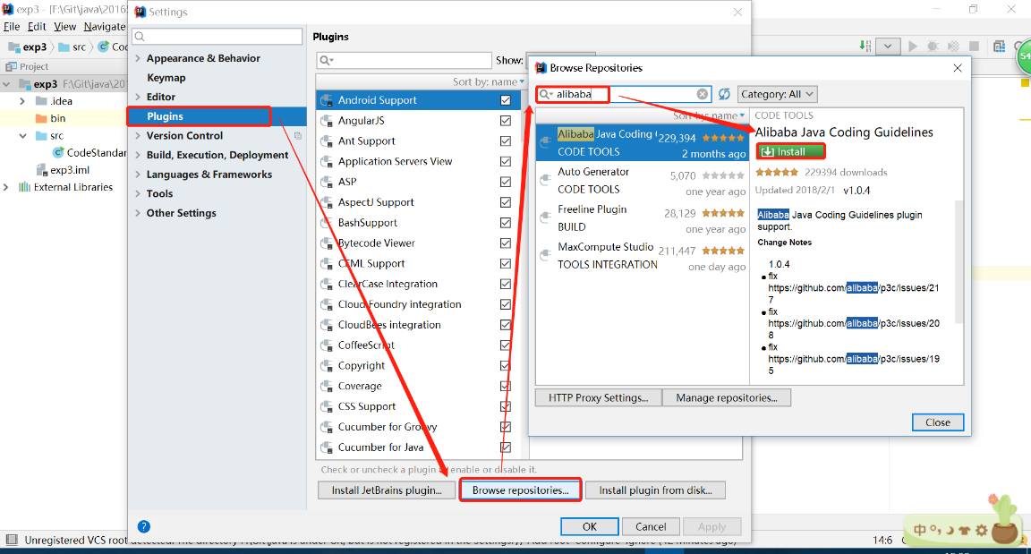Open the View menu
The height and width of the screenshot is (554, 1031).
[x=65, y=26]
